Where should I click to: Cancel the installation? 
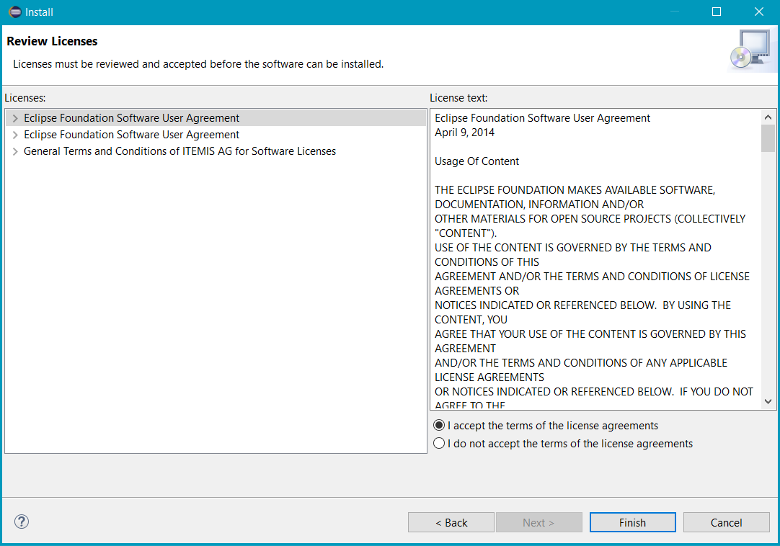[726, 523]
